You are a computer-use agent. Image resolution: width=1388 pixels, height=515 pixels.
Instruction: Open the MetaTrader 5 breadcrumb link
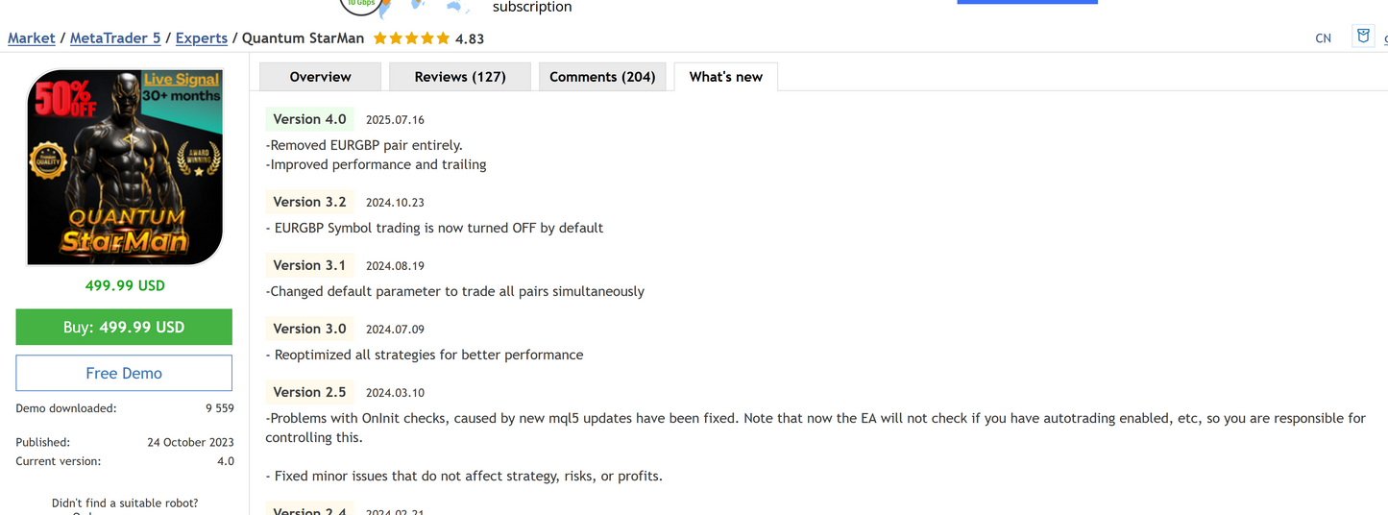(x=115, y=38)
